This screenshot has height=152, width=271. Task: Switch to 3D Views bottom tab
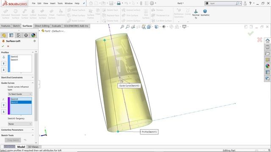pos(33,147)
